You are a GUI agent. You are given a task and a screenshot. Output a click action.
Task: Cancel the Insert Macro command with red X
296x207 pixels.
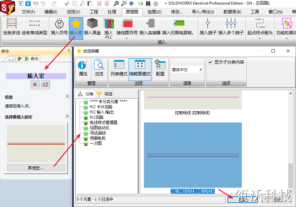coord(35,85)
